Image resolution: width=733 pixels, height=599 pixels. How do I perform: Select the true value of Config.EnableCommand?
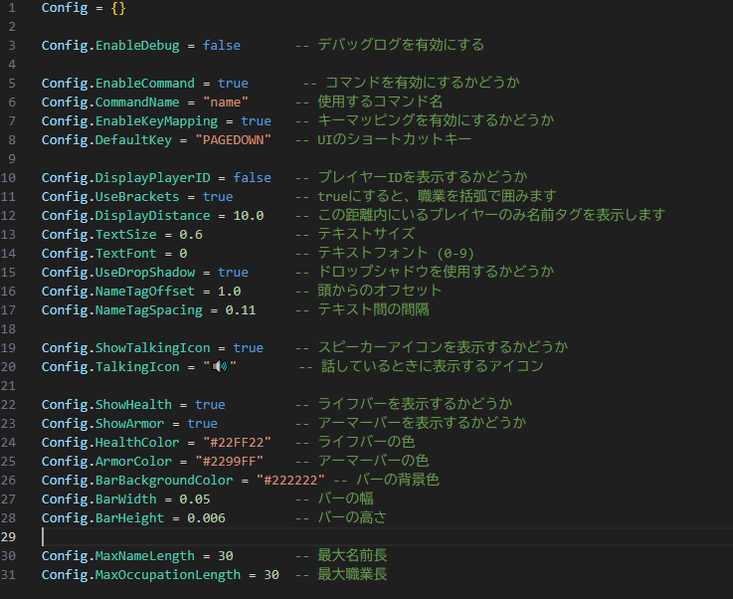[x=233, y=84]
